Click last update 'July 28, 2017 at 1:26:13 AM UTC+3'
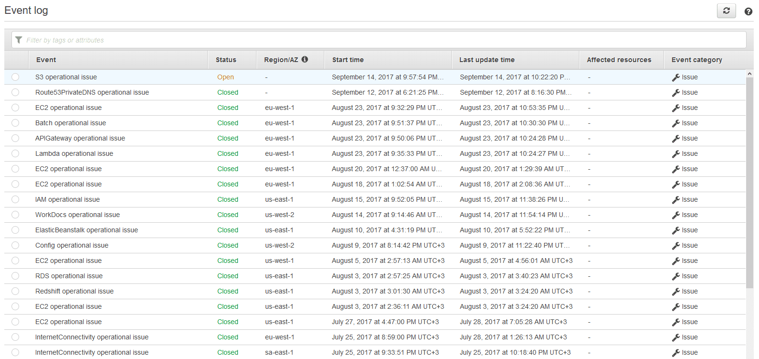This screenshot has height=359, width=759. [x=513, y=337]
